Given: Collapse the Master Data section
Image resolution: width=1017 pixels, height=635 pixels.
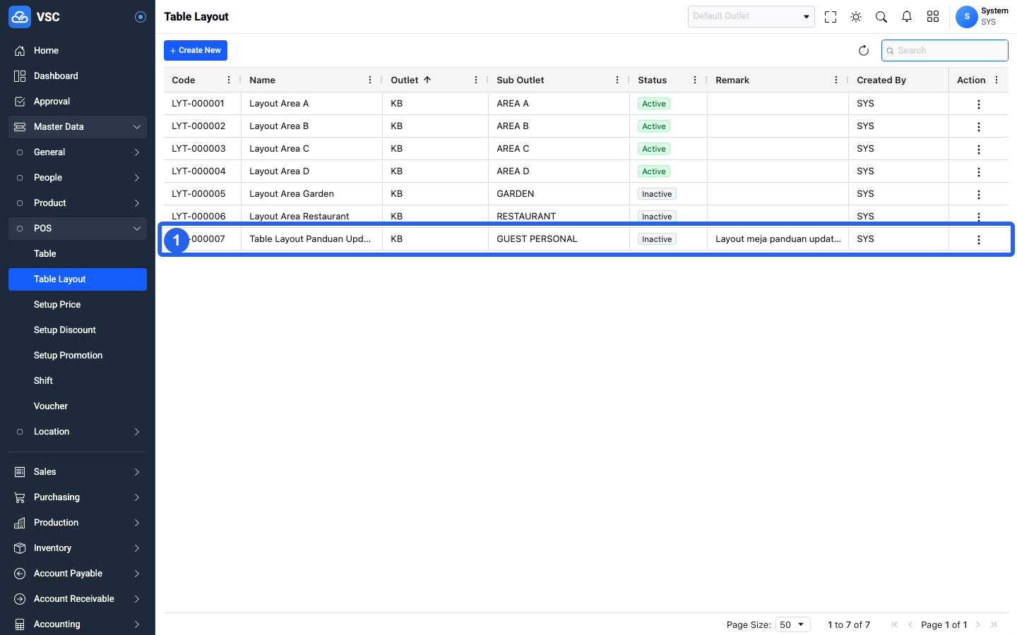Looking at the screenshot, I should click(x=78, y=127).
